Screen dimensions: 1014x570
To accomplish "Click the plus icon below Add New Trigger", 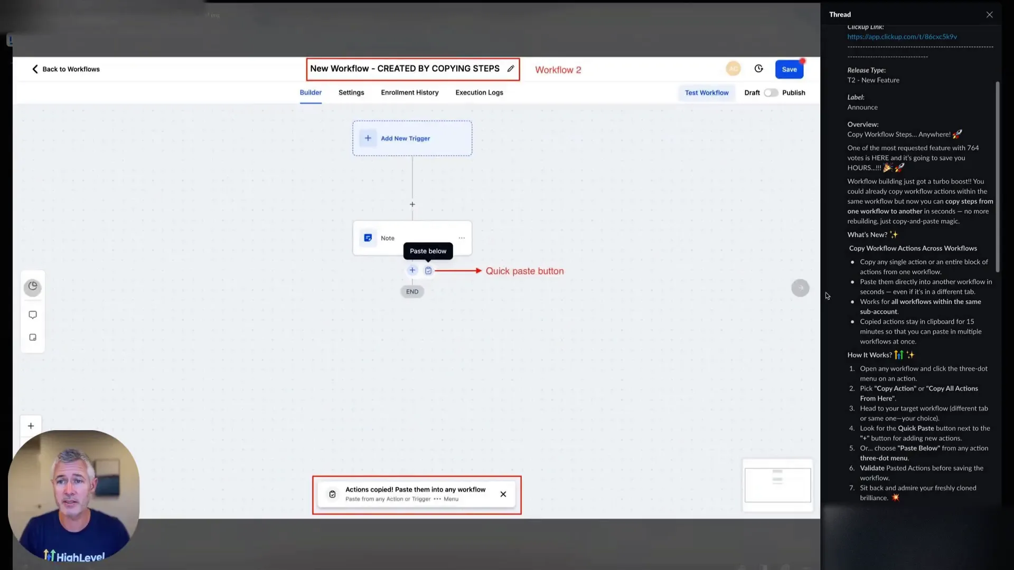I will click(x=412, y=204).
